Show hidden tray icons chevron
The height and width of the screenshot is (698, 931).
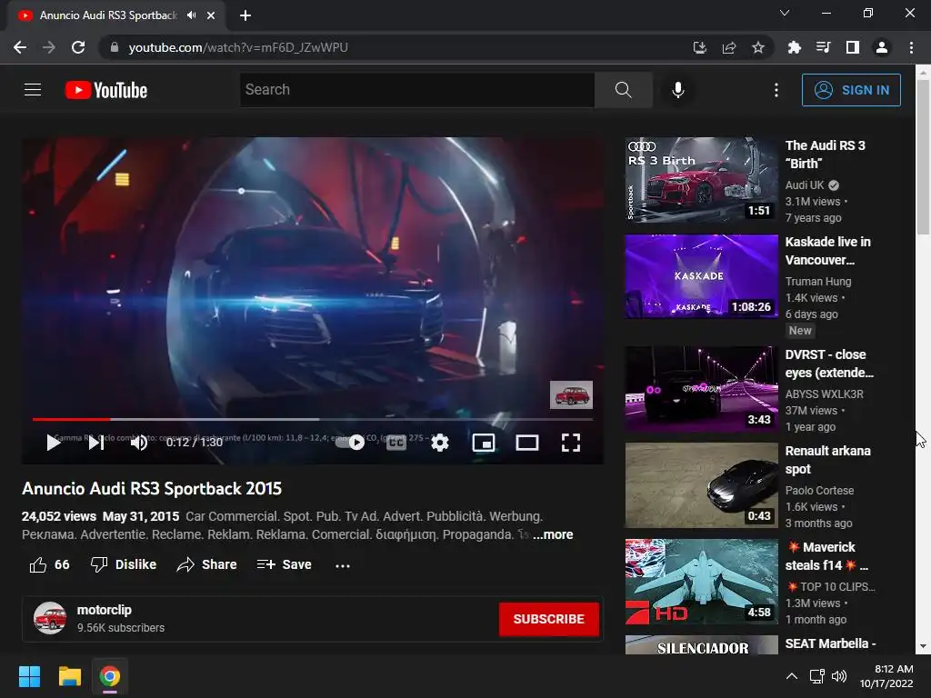(x=792, y=676)
